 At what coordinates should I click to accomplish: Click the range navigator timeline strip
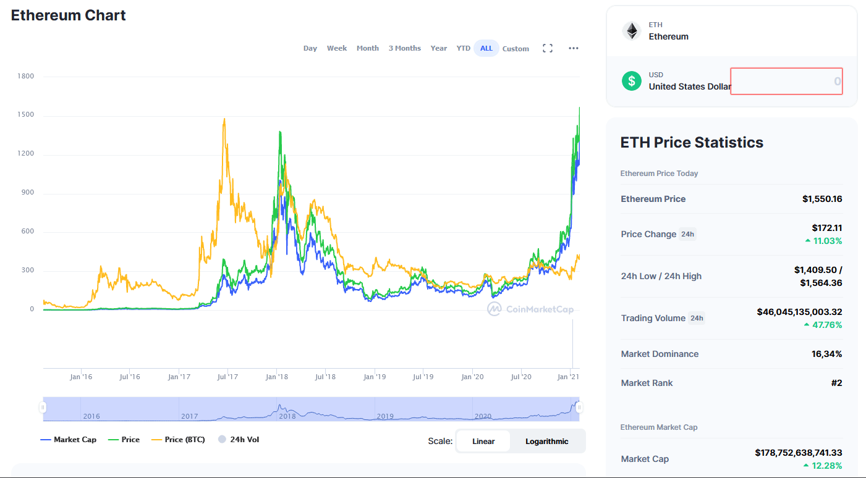309,409
